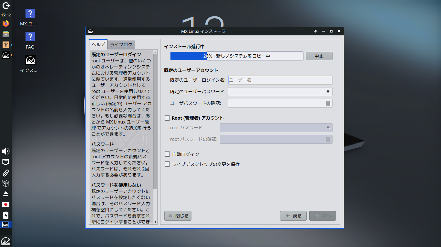
Task: Click the MX installer desktop icon
Action: [30, 63]
